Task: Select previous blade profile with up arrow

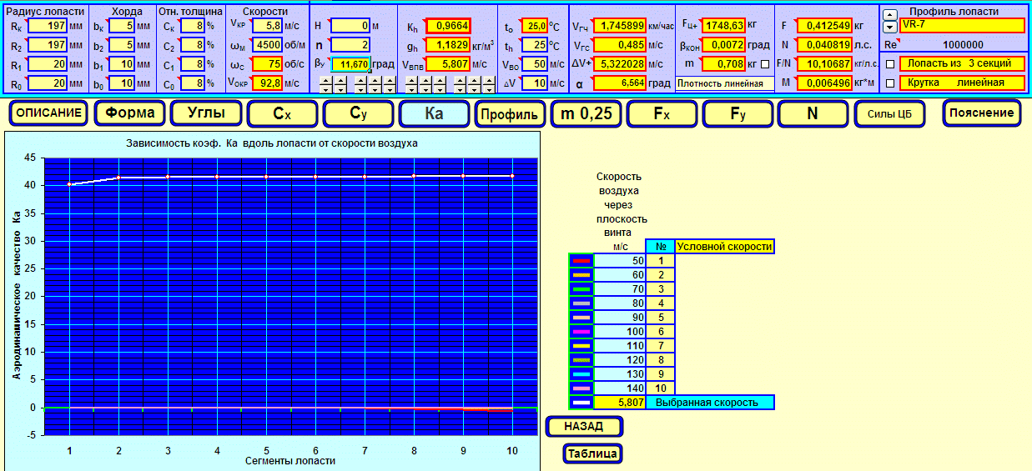Action: tap(889, 15)
